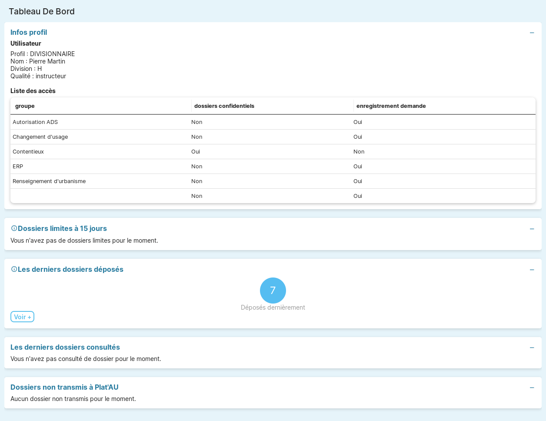This screenshot has width=546, height=421.
Task: Click the Dossiers non transmis à Plat'AU heading
Action: (x=64, y=388)
